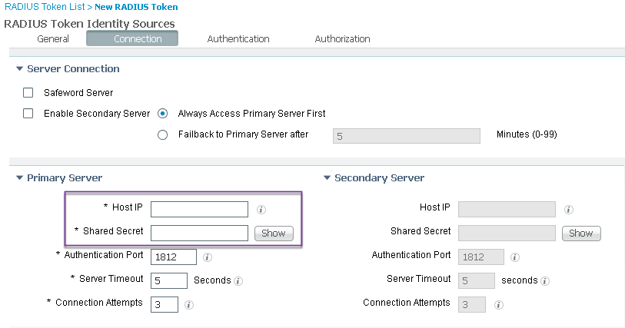
Task: Switch to the Authentication tab
Action: pos(238,38)
